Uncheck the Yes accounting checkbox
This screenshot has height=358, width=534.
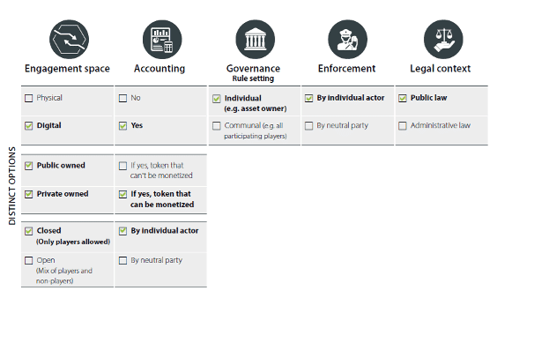point(123,126)
